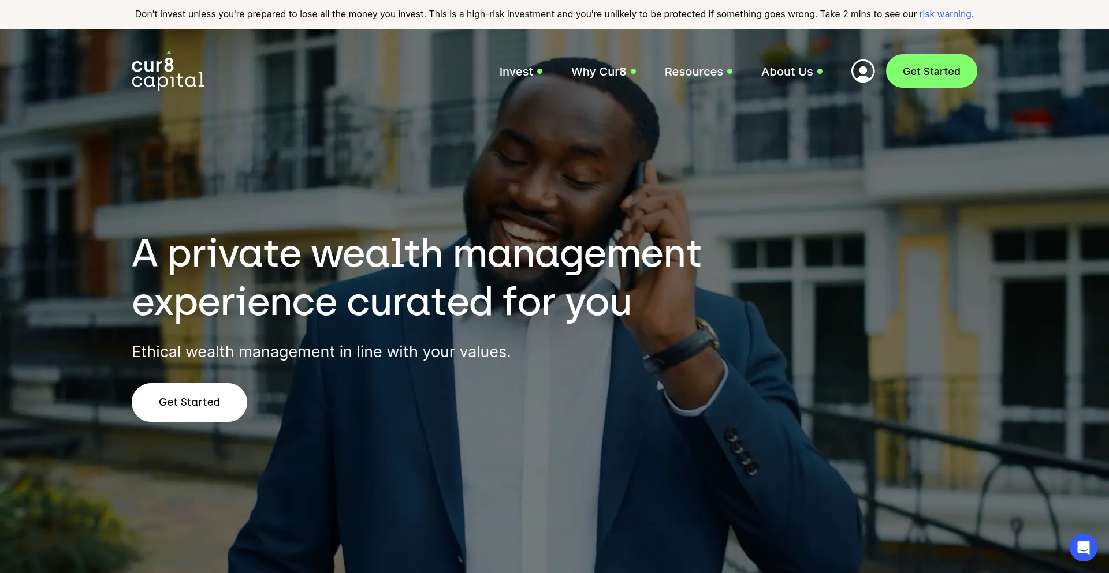Click the green dot beside Resources

730,72
